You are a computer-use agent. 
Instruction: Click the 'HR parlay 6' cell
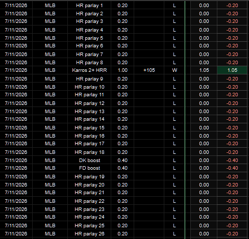click(x=89, y=46)
